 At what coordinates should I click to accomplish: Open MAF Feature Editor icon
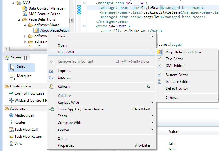coord(25,14)
